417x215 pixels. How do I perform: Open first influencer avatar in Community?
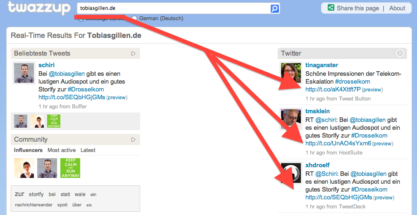tap(24, 168)
